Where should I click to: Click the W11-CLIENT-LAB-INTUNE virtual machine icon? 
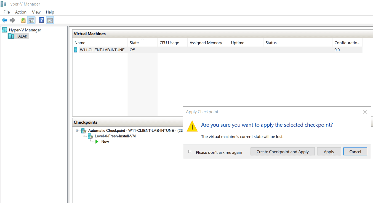click(76, 50)
